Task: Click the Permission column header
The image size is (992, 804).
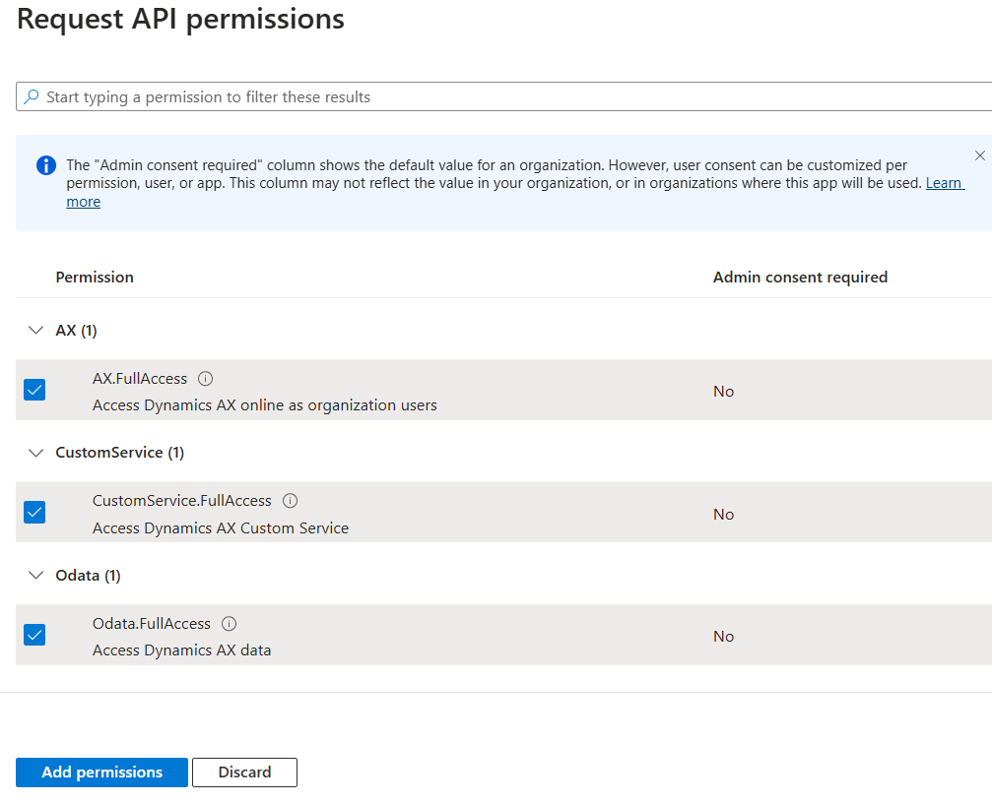Action: point(95,278)
